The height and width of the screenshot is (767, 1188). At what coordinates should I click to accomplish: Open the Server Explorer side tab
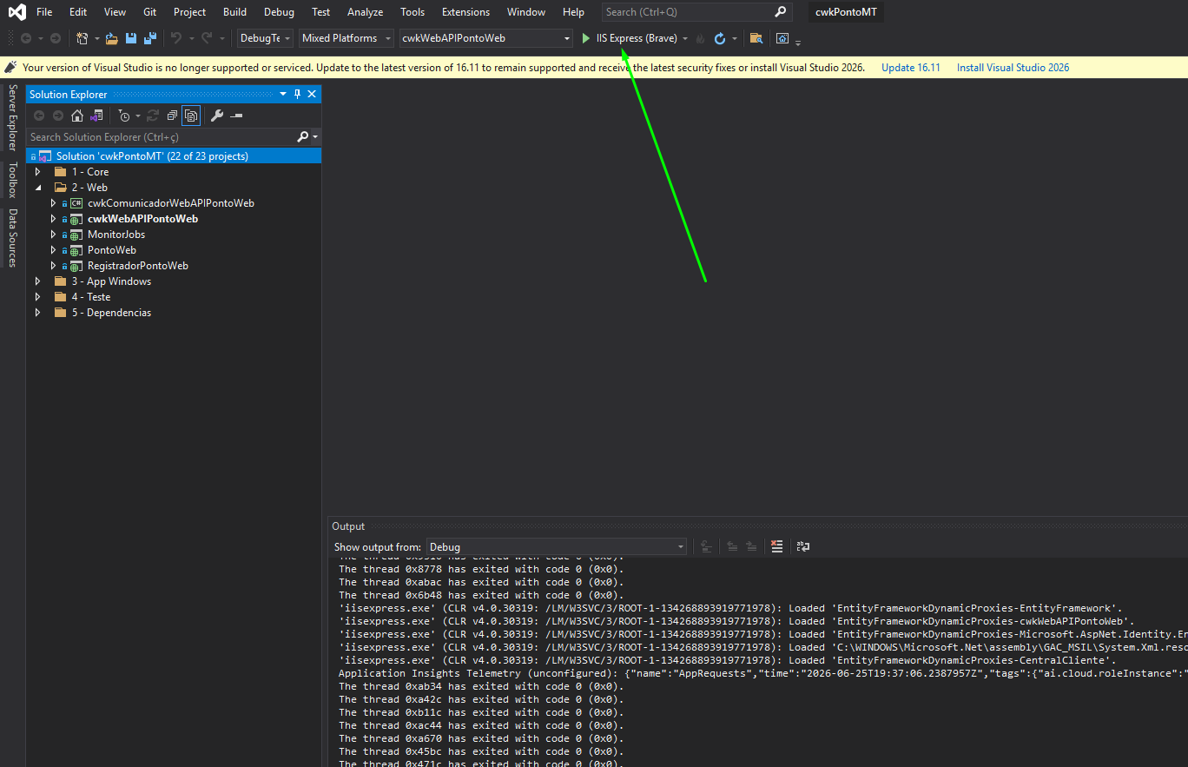tap(12, 117)
